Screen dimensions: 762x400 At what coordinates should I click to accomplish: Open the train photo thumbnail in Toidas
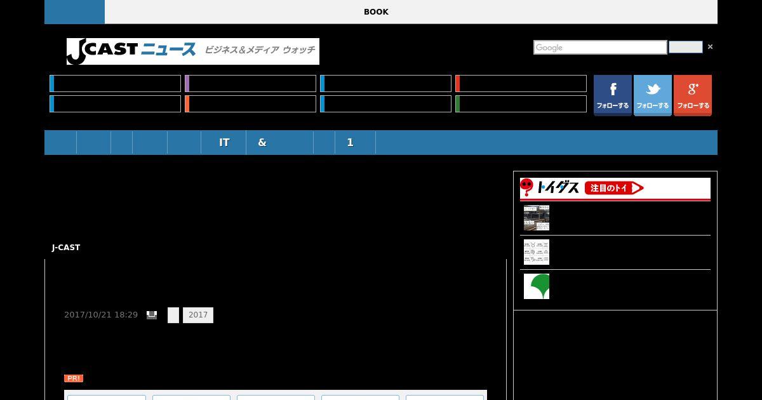pyautogui.click(x=537, y=218)
